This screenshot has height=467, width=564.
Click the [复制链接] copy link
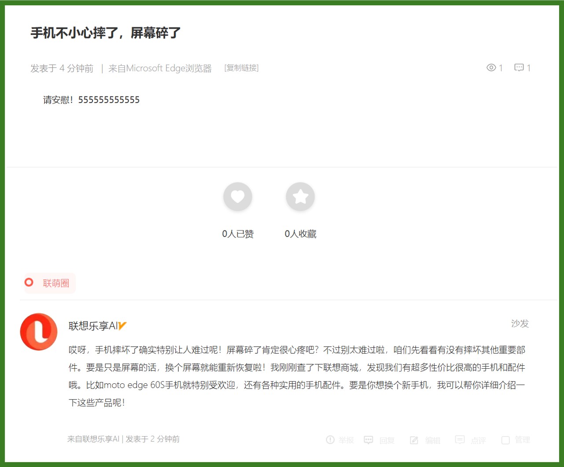241,68
